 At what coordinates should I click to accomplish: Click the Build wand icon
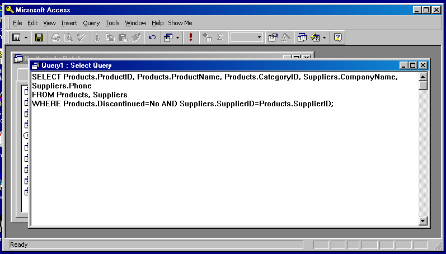tap(286, 37)
